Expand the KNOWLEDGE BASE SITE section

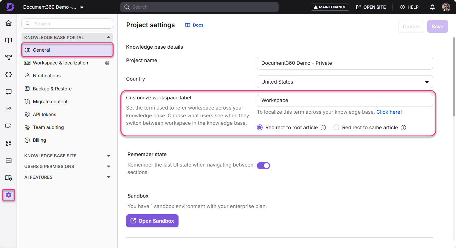pyautogui.click(x=67, y=155)
